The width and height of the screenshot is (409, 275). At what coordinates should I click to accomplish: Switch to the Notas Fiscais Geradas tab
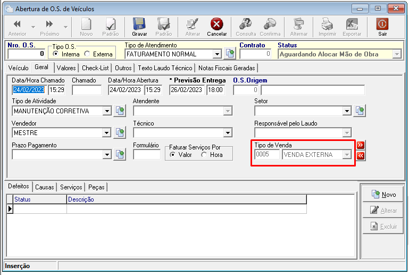coord(227,68)
